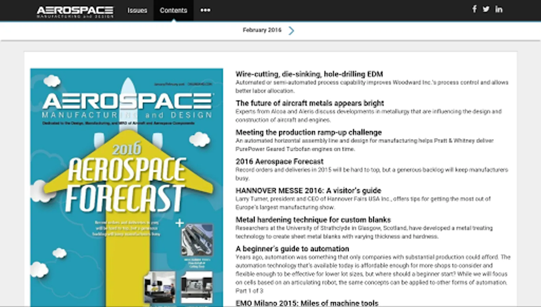The image size is (541, 307).
Task: Open the Twitter social icon
Action: click(486, 9)
